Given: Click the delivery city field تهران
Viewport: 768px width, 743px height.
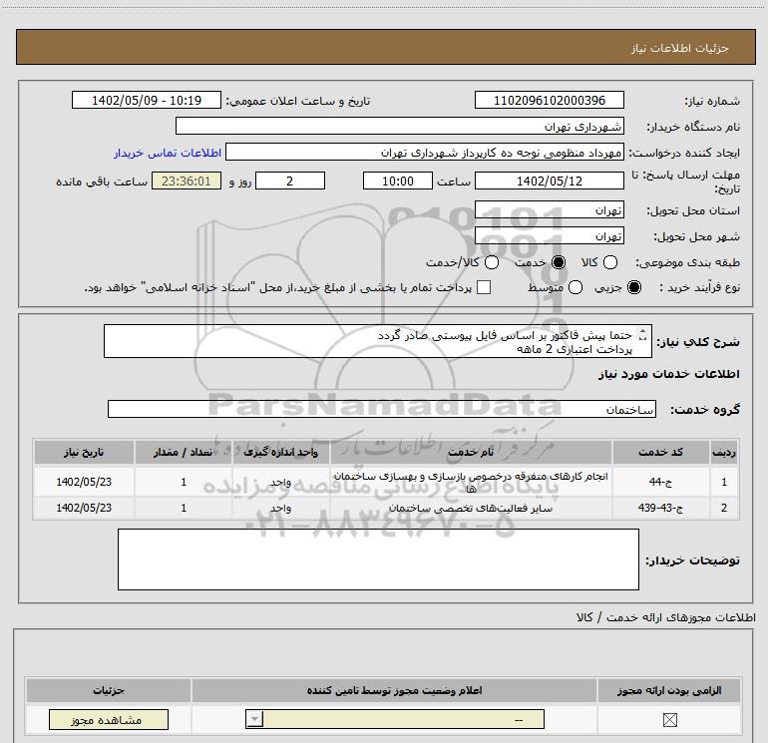Looking at the screenshot, I should (549, 236).
